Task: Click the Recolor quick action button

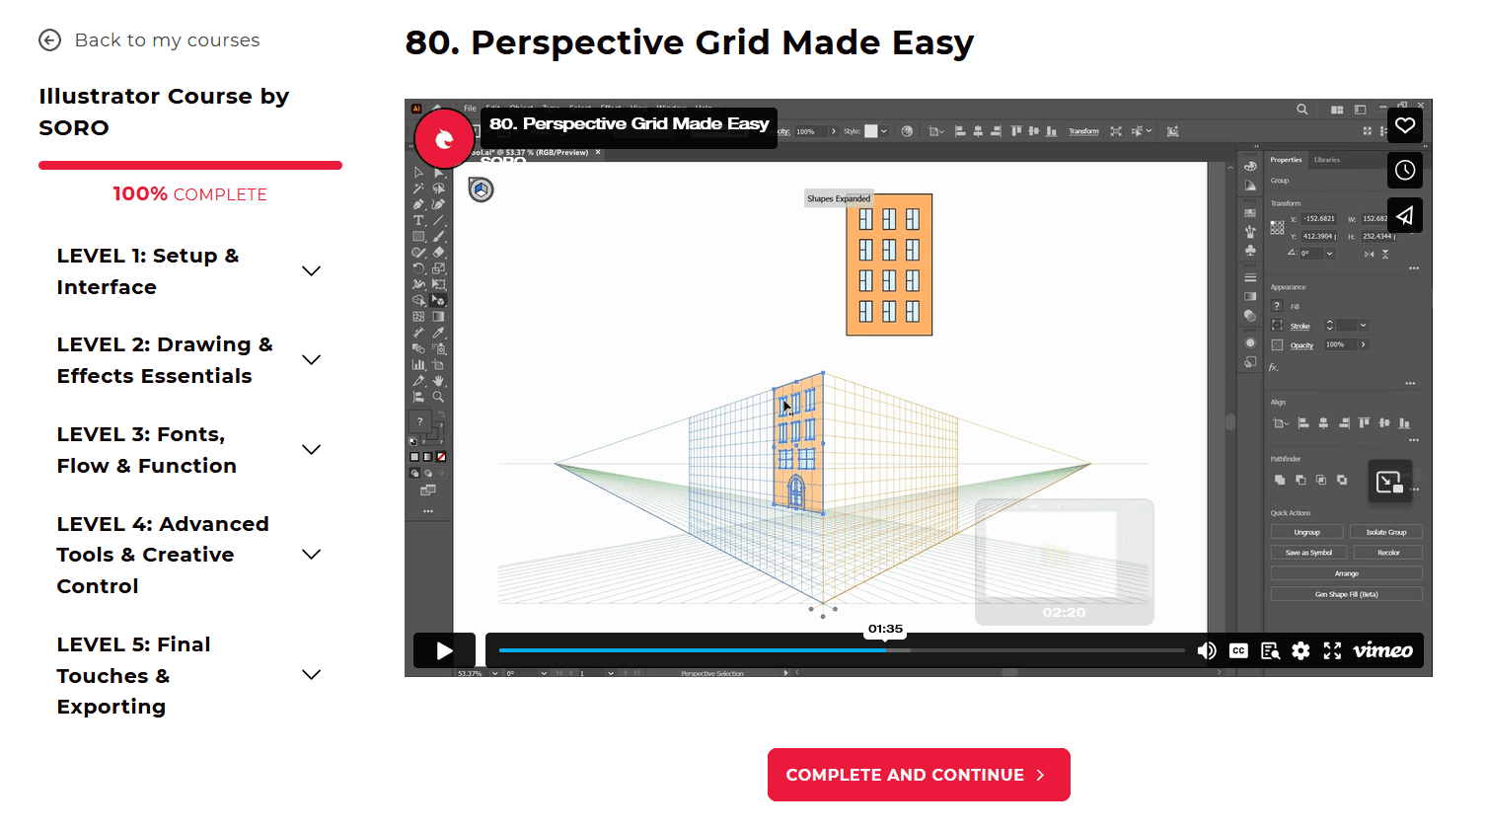Action: point(1388,553)
